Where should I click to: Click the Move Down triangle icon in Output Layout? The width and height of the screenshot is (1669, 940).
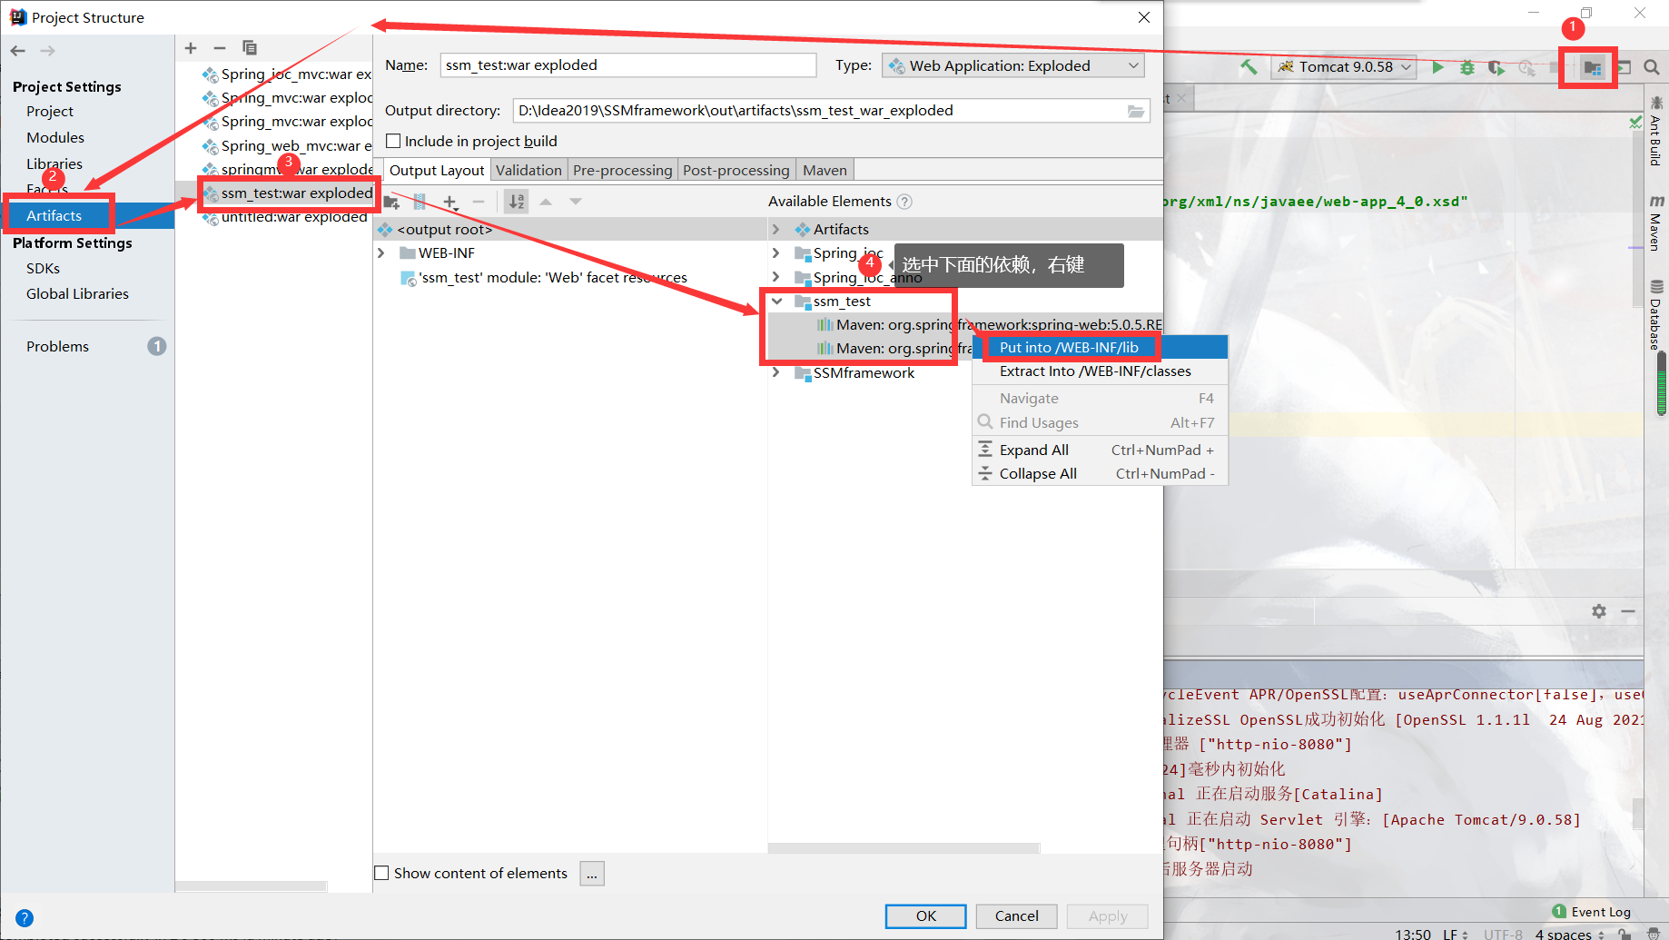(576, 202)
